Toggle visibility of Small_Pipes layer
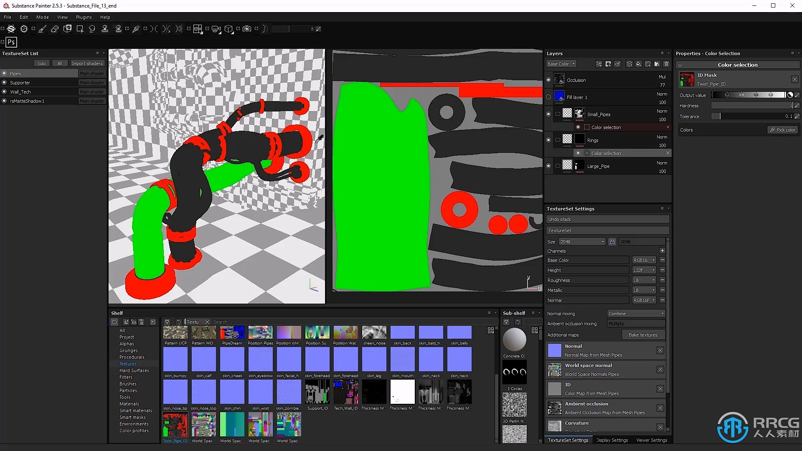802x451 pixels. click(x=548, y=114)
